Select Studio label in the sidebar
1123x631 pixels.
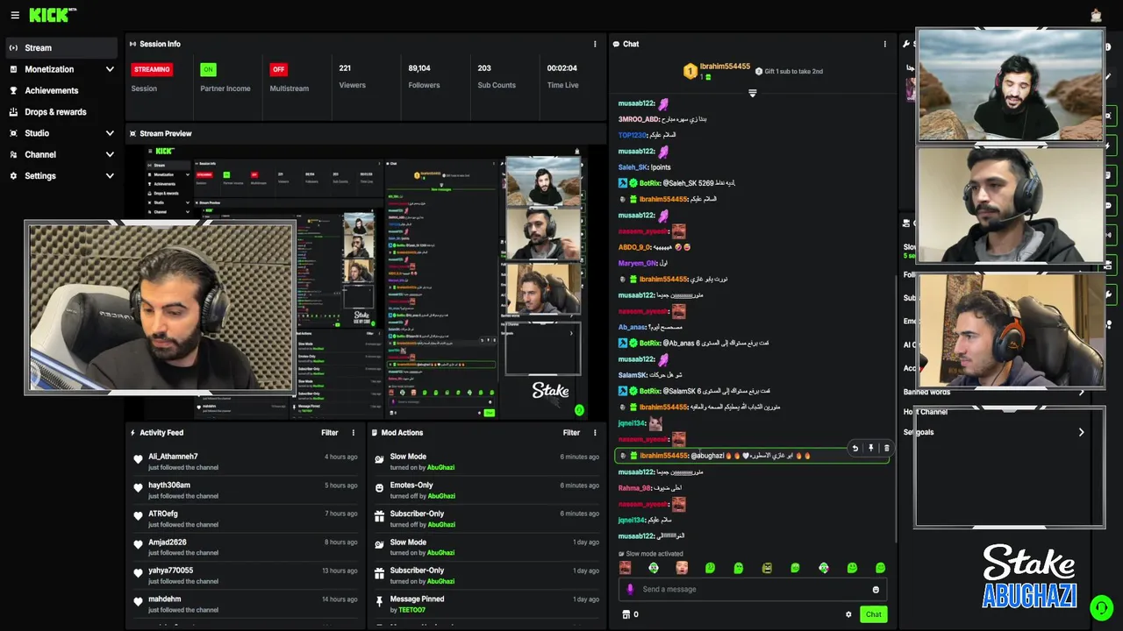click(37, 133)
